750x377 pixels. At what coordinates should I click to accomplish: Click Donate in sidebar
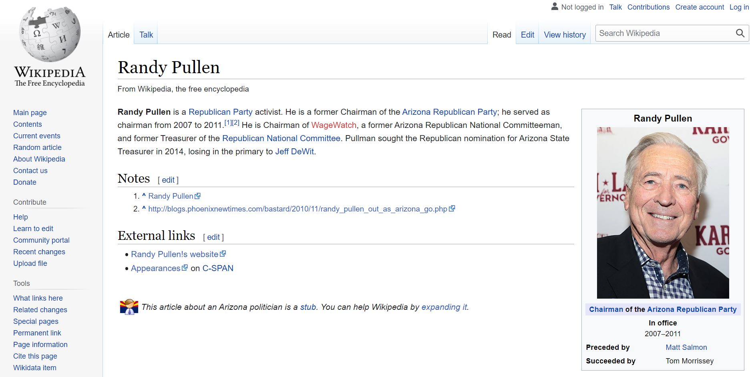24,182
